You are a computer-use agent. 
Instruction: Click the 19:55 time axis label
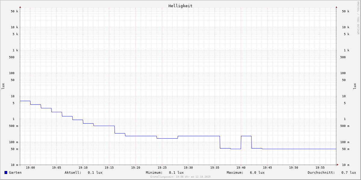tap(320, 168)
